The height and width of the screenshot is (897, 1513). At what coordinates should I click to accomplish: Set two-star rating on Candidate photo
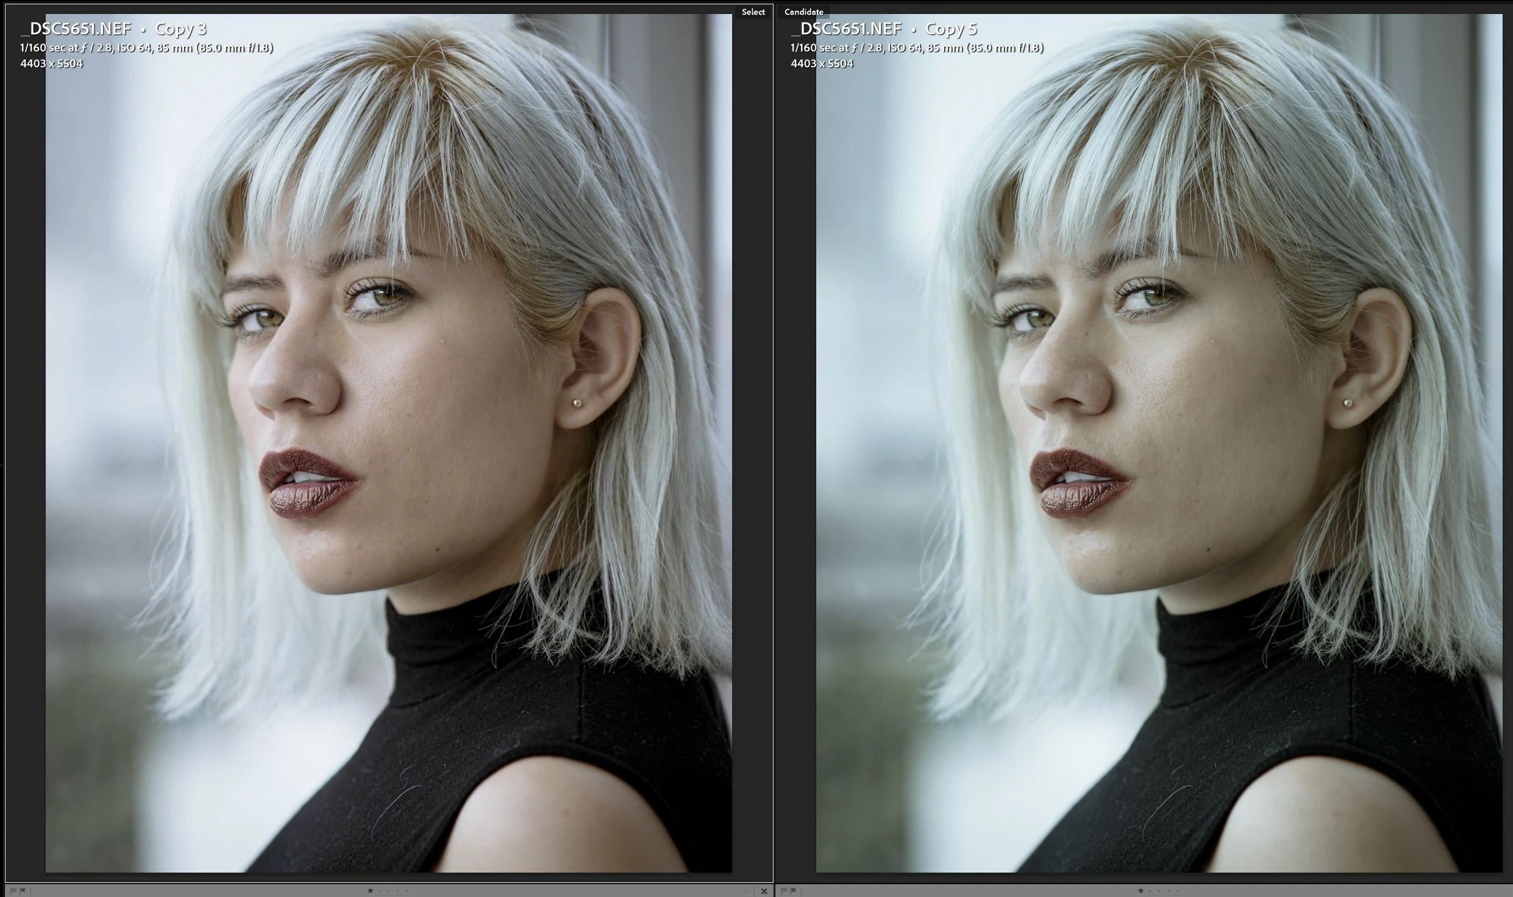tap(1150, 890)
